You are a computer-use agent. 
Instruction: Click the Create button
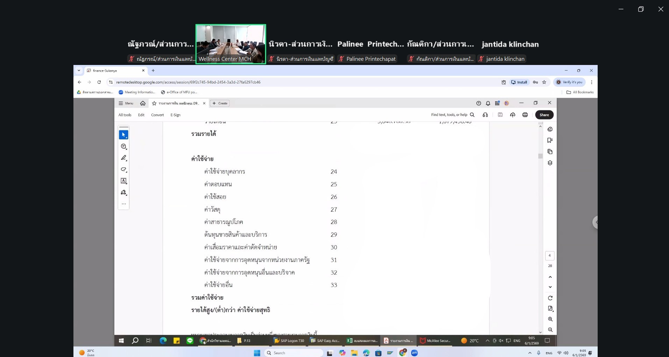click(220, 103)
